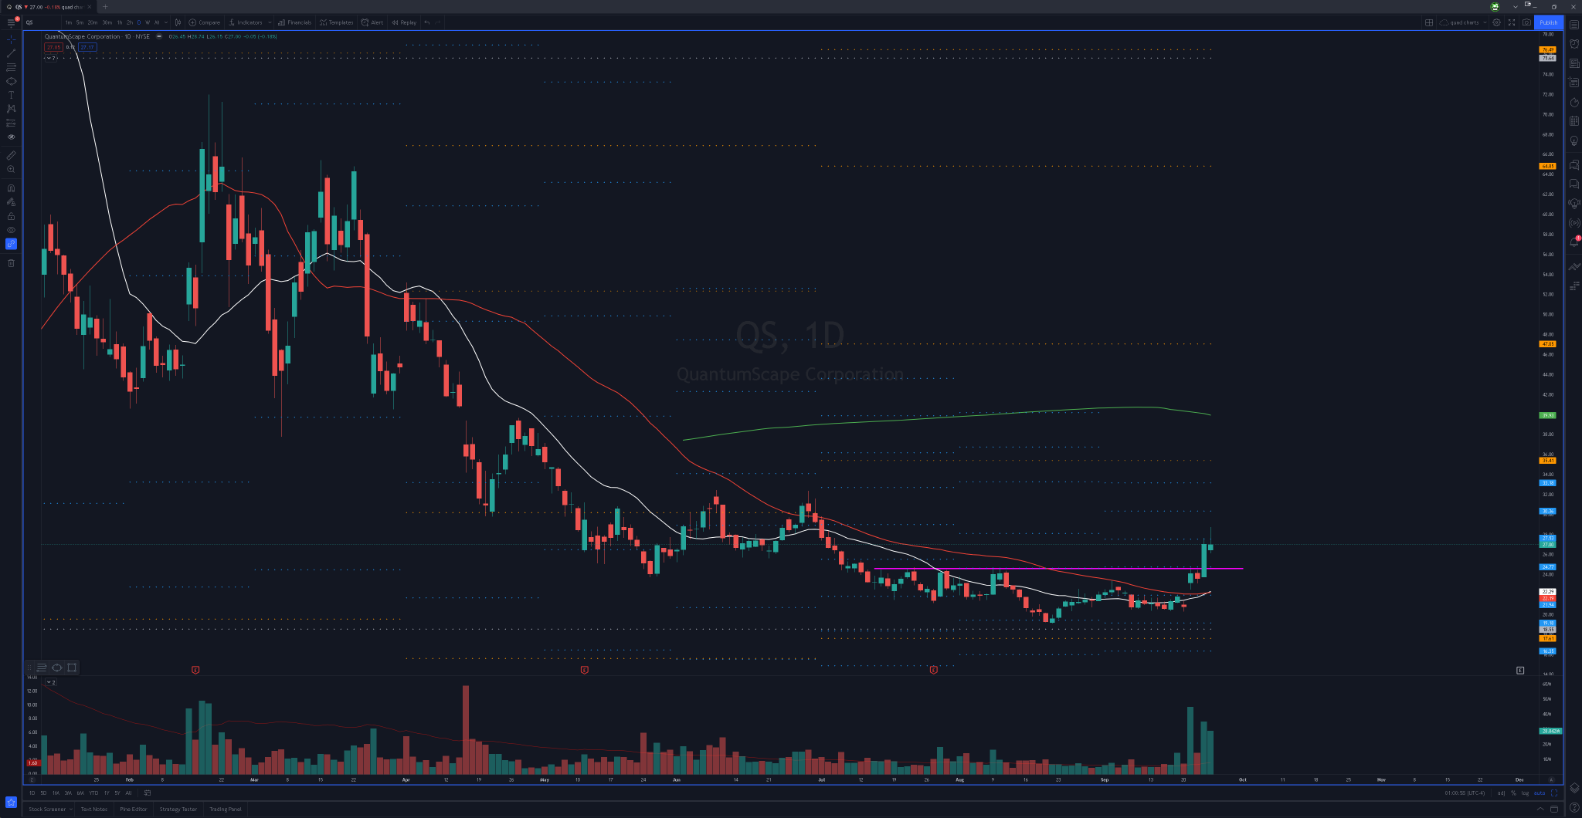
Task: Select the 1Y date range
Action: pos(107,793)
